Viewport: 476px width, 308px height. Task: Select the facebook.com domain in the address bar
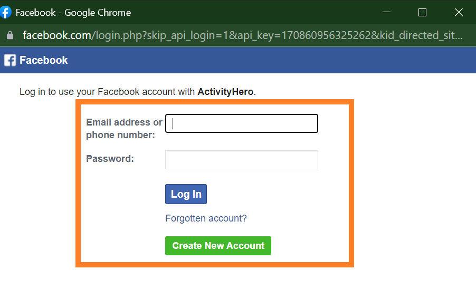[x=57, y=35]
